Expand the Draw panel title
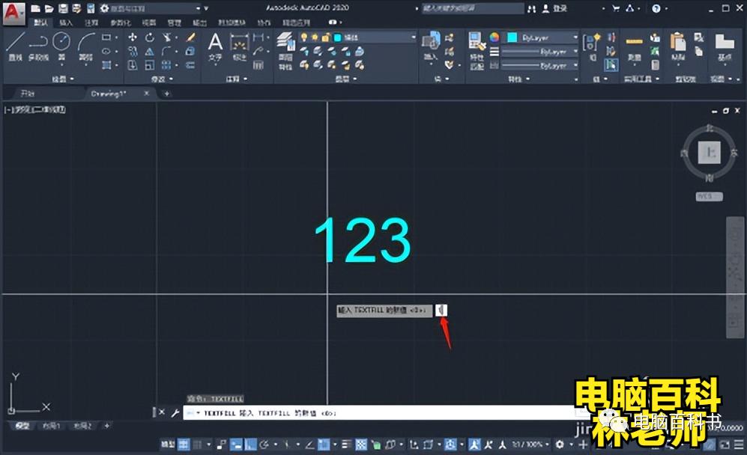 [62, 79]
